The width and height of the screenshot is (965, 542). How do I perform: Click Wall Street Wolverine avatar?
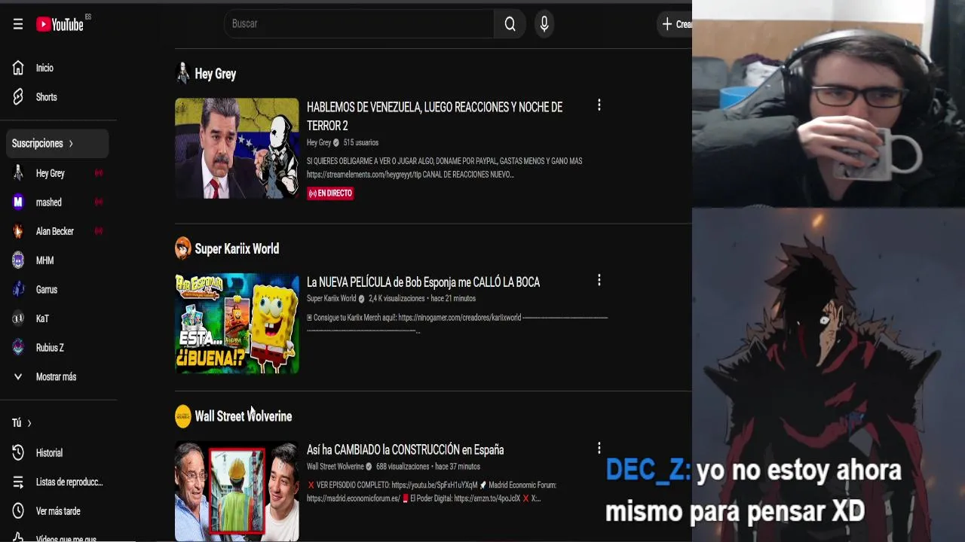click(183, 416)
